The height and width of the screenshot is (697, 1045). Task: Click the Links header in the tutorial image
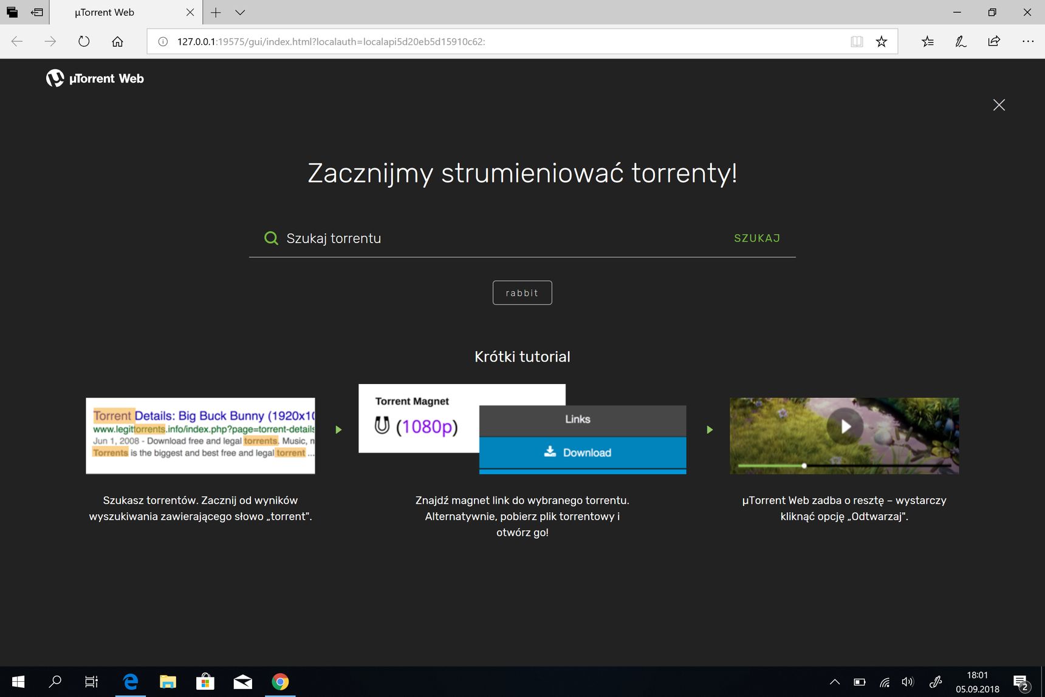(583, 420)
